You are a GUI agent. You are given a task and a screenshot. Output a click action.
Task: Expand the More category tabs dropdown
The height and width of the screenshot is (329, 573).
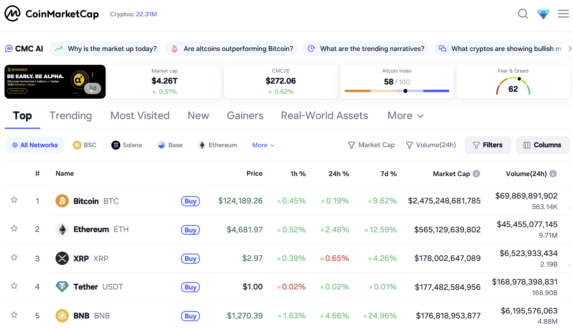click(x=405, y=116)
